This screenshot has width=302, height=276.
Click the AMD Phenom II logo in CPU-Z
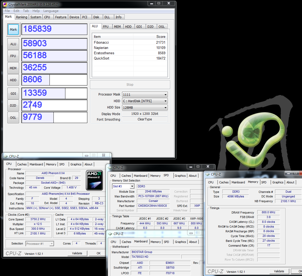tap(94, 180)
